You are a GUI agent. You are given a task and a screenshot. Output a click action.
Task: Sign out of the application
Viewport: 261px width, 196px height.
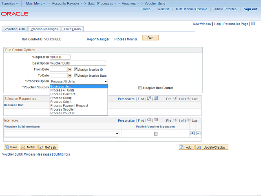click(250, 9)
